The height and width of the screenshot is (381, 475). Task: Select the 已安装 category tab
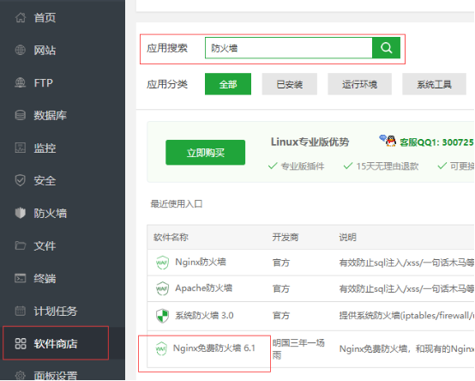tap(289, 84)
